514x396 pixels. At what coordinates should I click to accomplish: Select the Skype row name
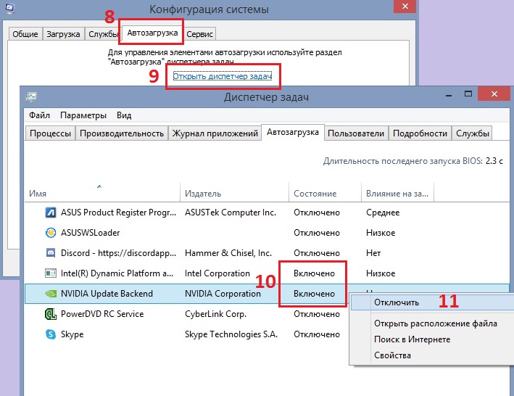(72, 334)
